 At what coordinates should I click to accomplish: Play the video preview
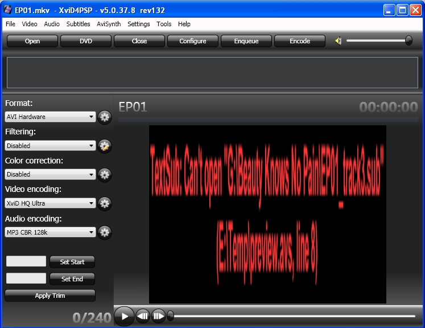(x=124, y=317)
